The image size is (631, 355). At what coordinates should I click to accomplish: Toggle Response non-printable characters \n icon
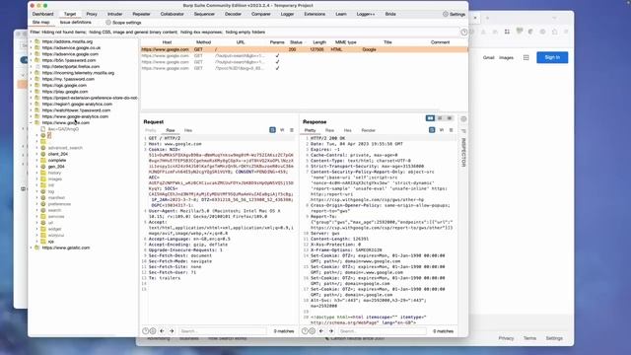[x=442, y=130]
